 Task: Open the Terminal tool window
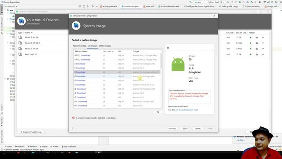tap(32, 147)
